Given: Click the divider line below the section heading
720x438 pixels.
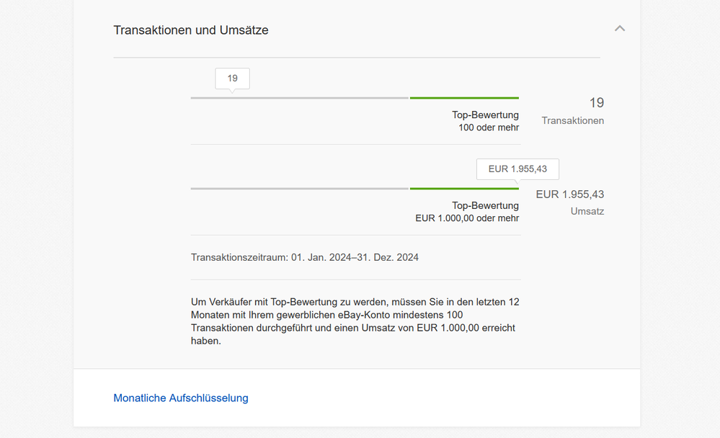Looking at the screenshot, I should click(356, 57).
